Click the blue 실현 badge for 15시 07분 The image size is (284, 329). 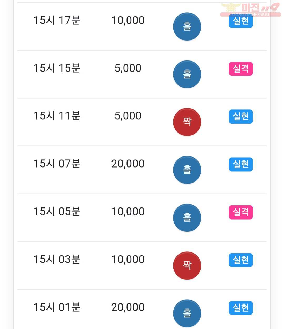click(241, 164)
